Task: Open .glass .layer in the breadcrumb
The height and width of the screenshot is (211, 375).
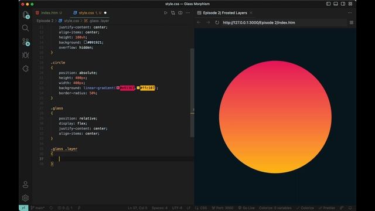Action: (x=99, y=21)
